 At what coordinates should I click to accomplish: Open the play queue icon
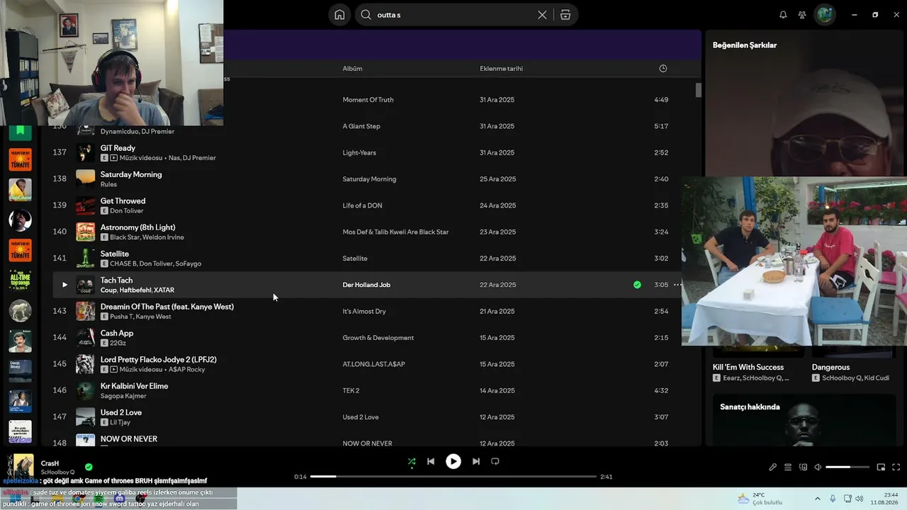[787, 467]
